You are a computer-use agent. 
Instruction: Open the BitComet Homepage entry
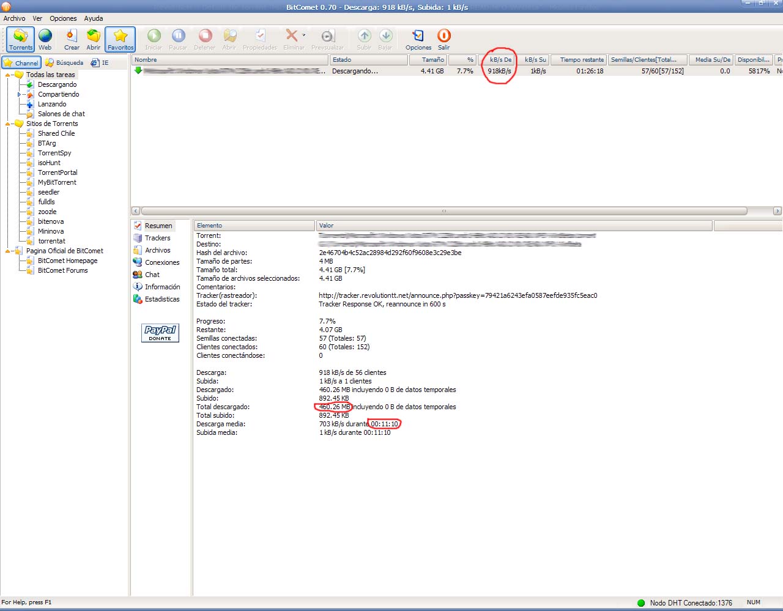tap(67, 261)
